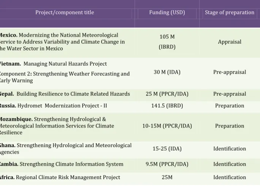
Task: Click Identification in the Africa row
Action: (230, 177)
